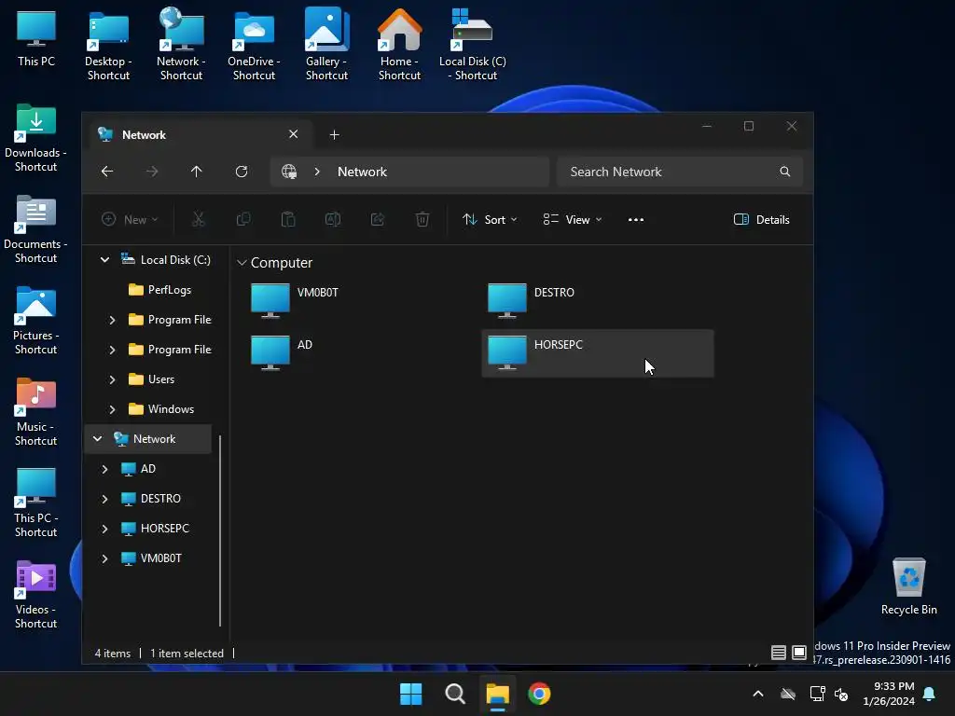
Task: Click the Cut scissors icon
Action: coord(199,219)
